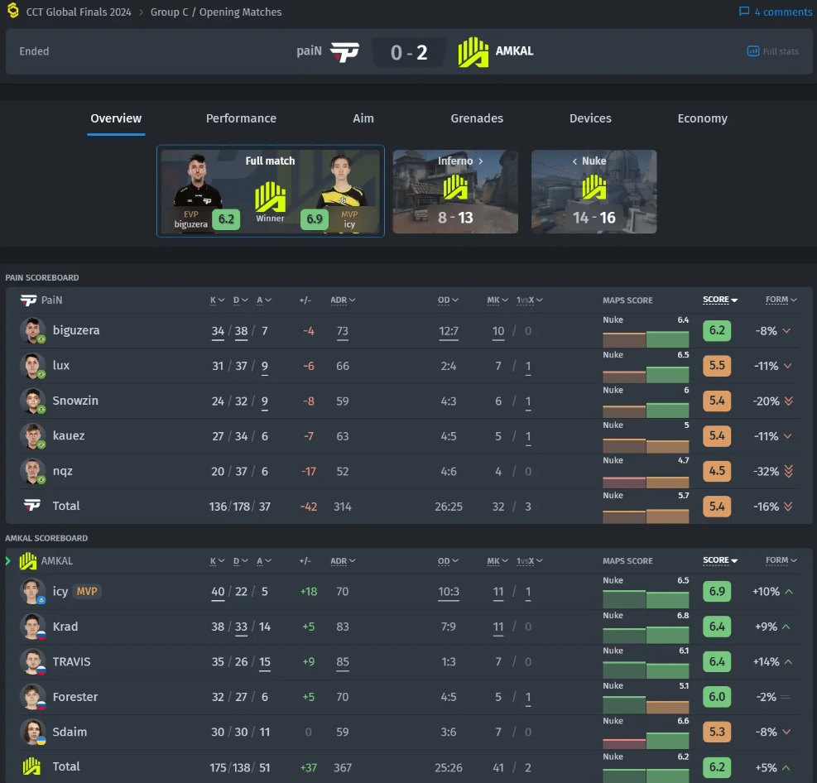Screen dimensions: 817x783
Task: Click the AMKAL logo in the match header
Action: click(473, 50)
